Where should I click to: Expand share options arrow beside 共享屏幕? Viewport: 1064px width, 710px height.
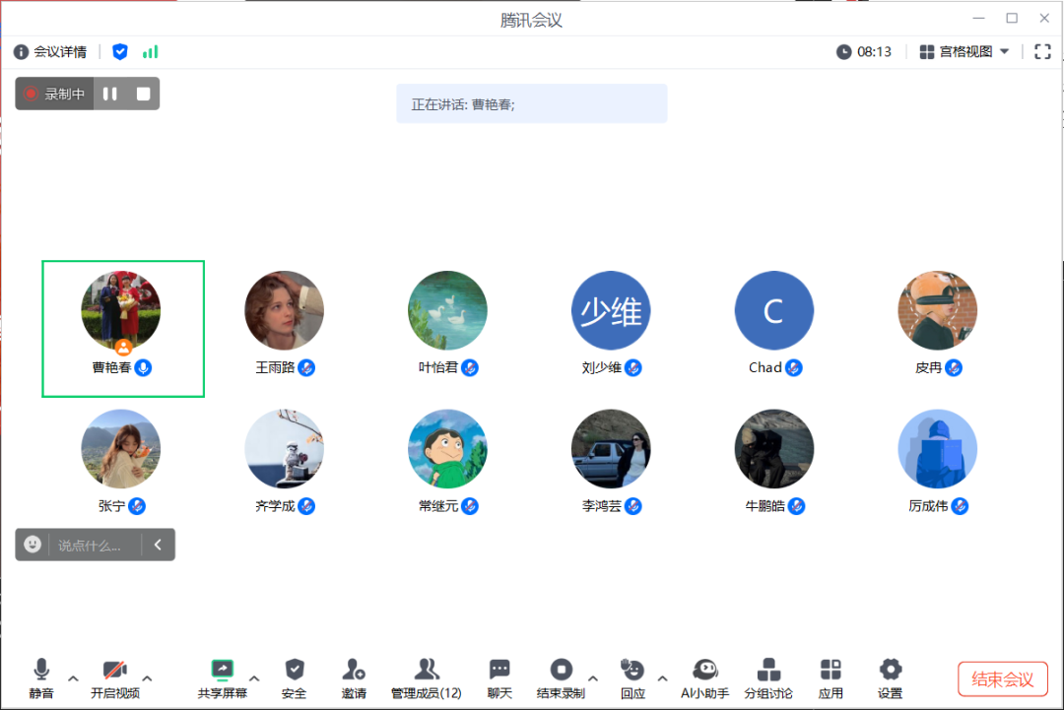click(x=254, y=678)
